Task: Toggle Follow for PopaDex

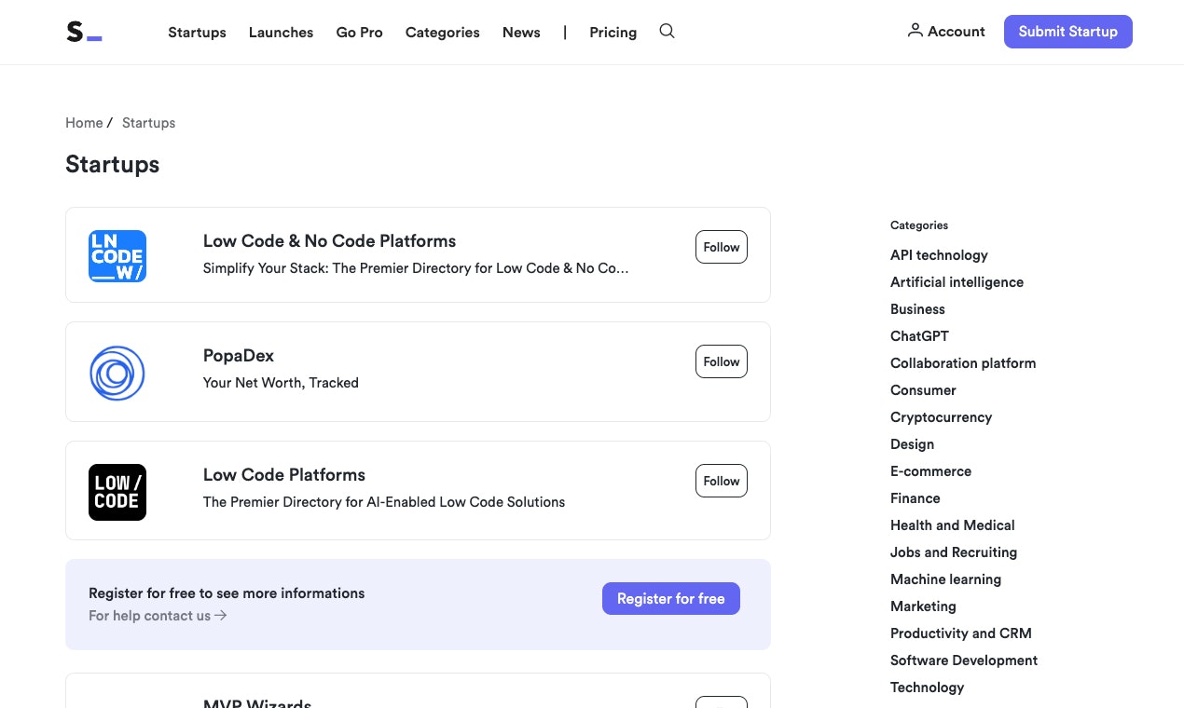Action: point(721,361)
